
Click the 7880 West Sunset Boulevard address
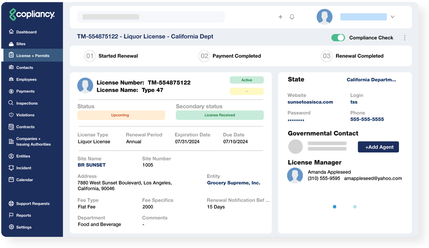click(x=125, y=186)
